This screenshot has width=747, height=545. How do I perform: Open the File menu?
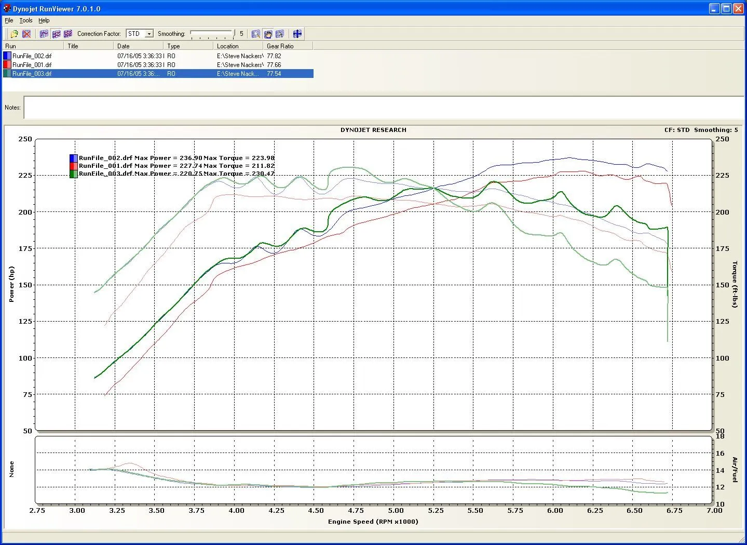(9, 20)
